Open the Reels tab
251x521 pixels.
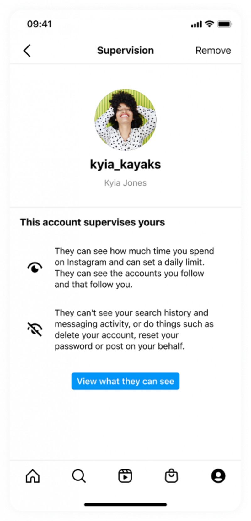point(125,476)
